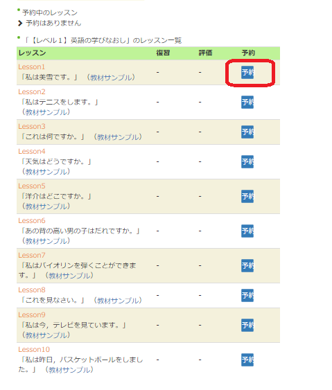Click the 予約 button for Lesson1
Image resolution: width=332 pixels, height=390 pixels.
(x=247, y=72)
